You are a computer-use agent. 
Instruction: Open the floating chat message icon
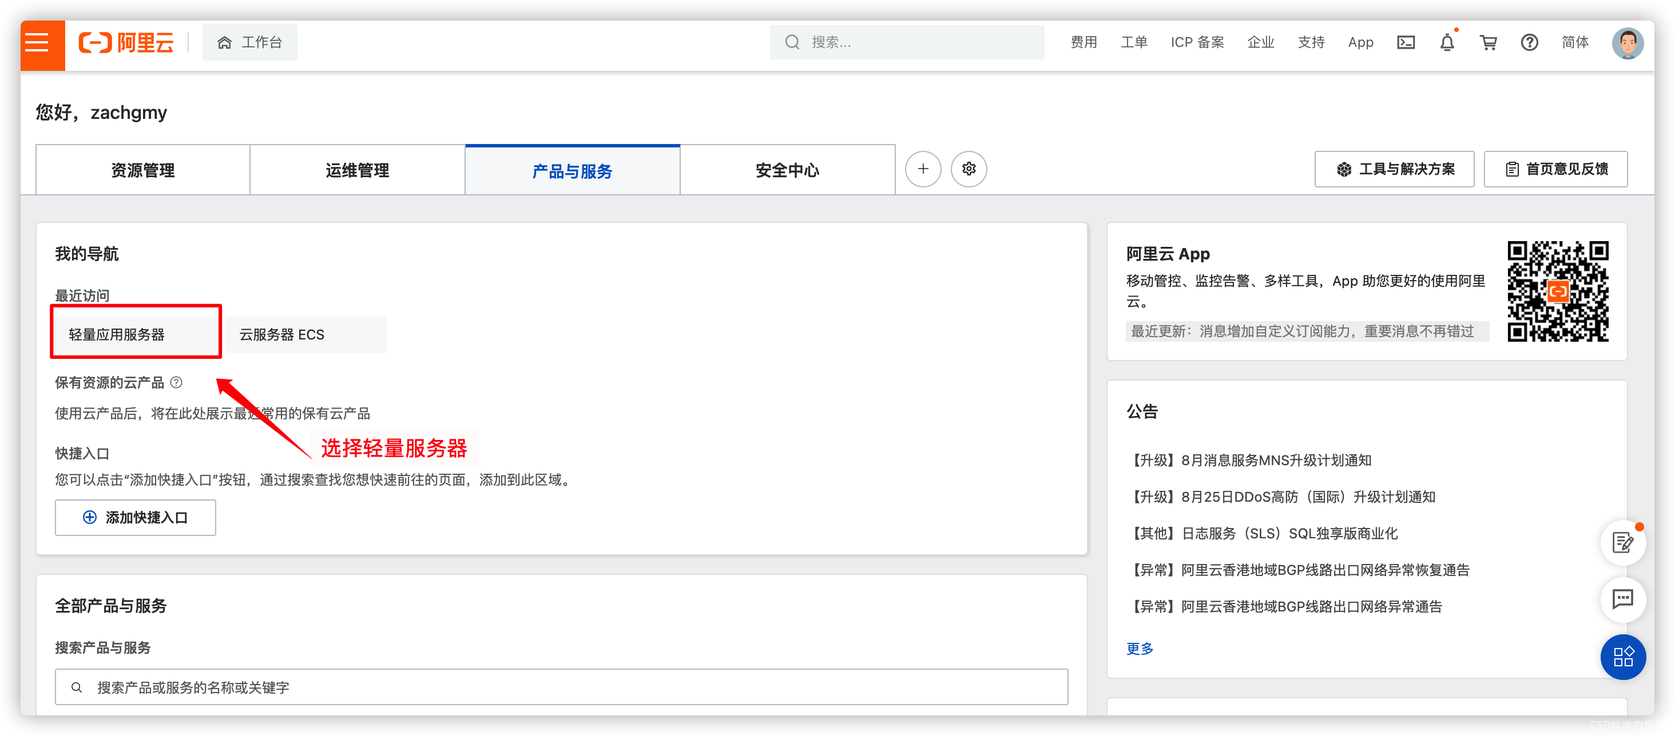1623,599
